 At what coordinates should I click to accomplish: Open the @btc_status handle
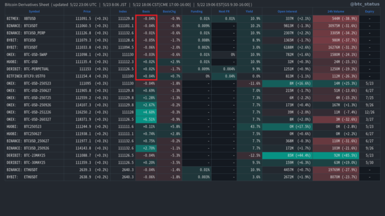click(x=365, y=4)
